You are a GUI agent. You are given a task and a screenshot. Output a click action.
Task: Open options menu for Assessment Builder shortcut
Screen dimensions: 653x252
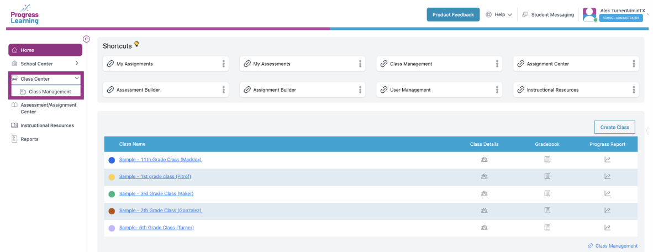pos(223,90)
